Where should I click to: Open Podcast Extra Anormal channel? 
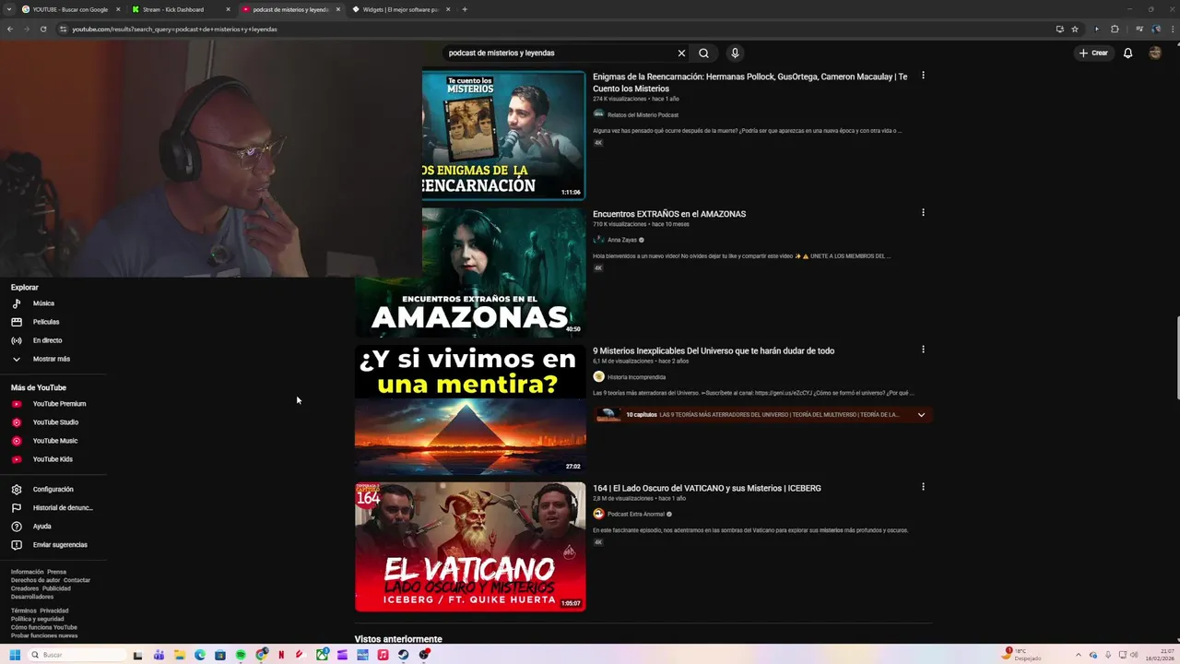point(636,515)
